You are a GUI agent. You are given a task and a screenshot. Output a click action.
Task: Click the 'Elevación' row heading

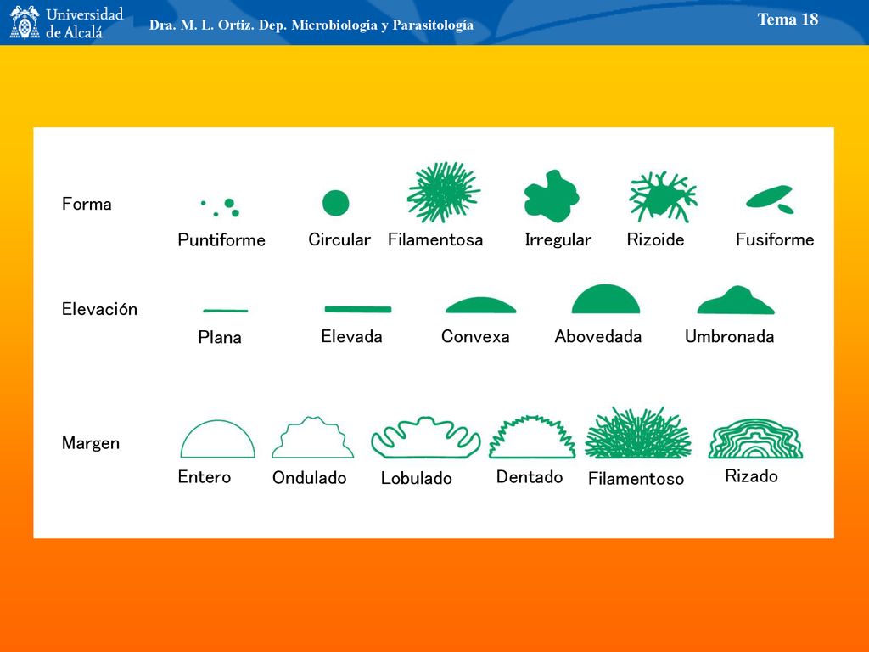(x=100, y=309)
